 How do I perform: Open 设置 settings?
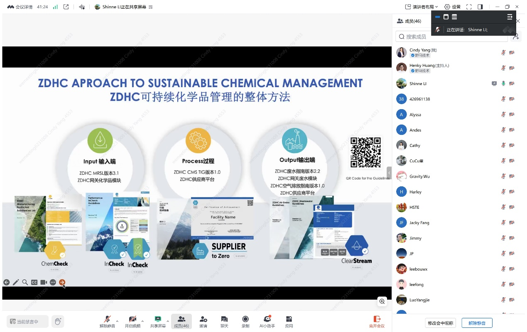click(x=453, y=7)
